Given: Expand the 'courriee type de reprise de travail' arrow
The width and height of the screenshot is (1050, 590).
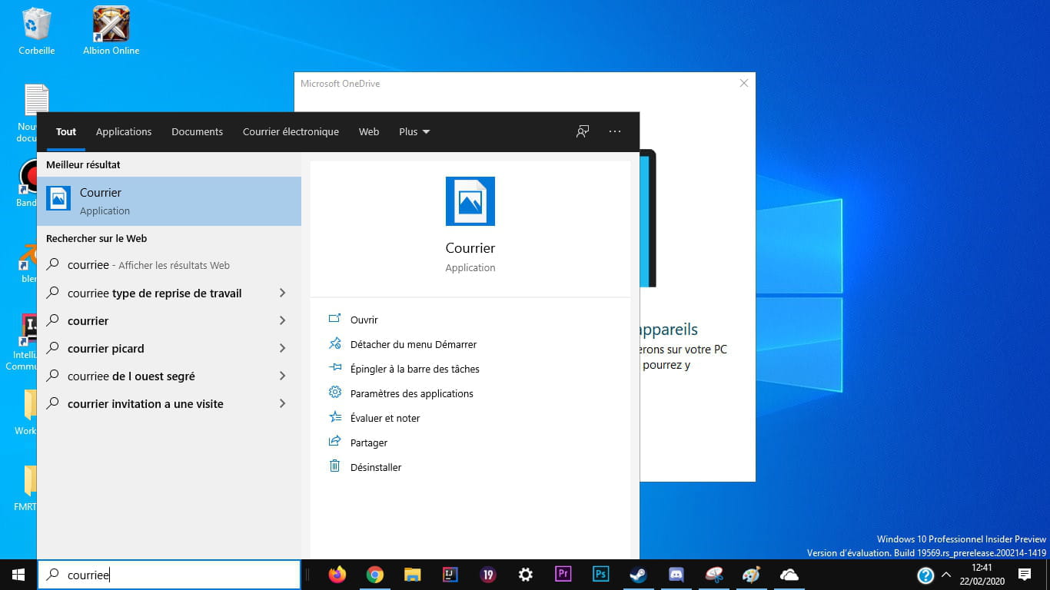Looking at the screenshot, I should pos(282,293).
